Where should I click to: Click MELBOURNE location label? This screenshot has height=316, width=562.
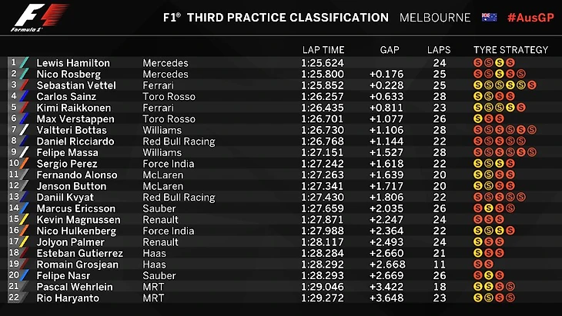(435, 18)
